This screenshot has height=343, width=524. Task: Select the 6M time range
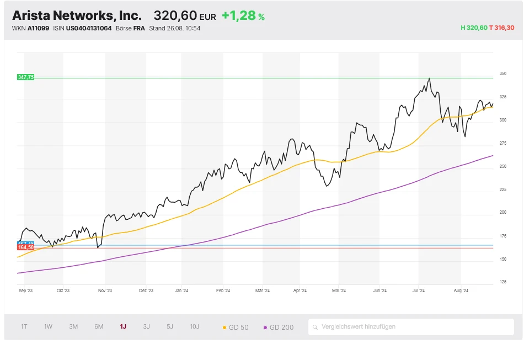pyautogui.click(x=98, y=326)
